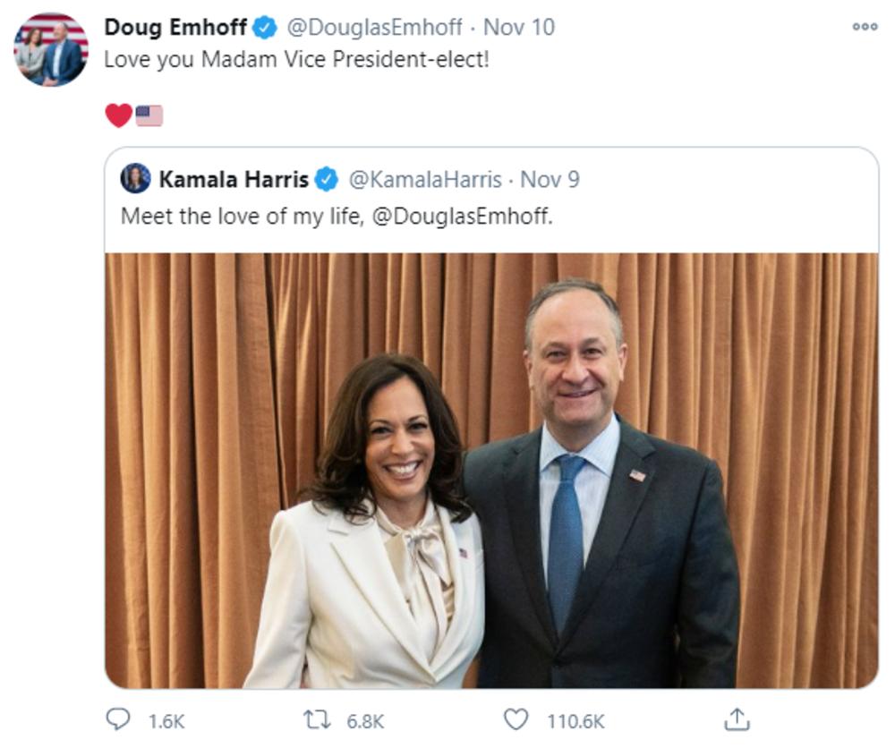
Task: Click the 6.8K retweets count
Action: [365, 720]
